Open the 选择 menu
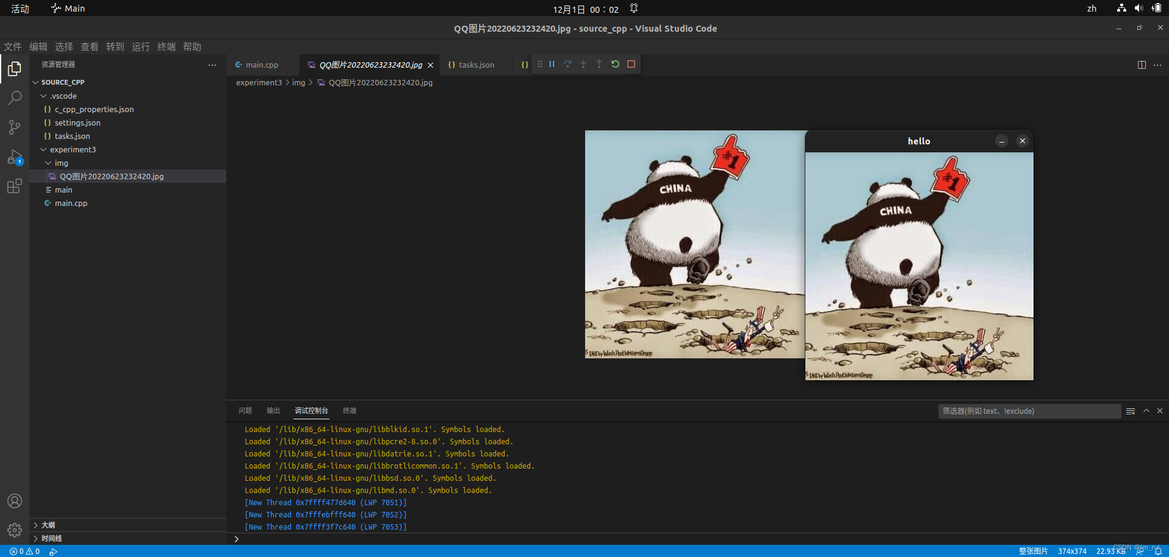Viewport: 1169px width, 557px height. point(64,47)
